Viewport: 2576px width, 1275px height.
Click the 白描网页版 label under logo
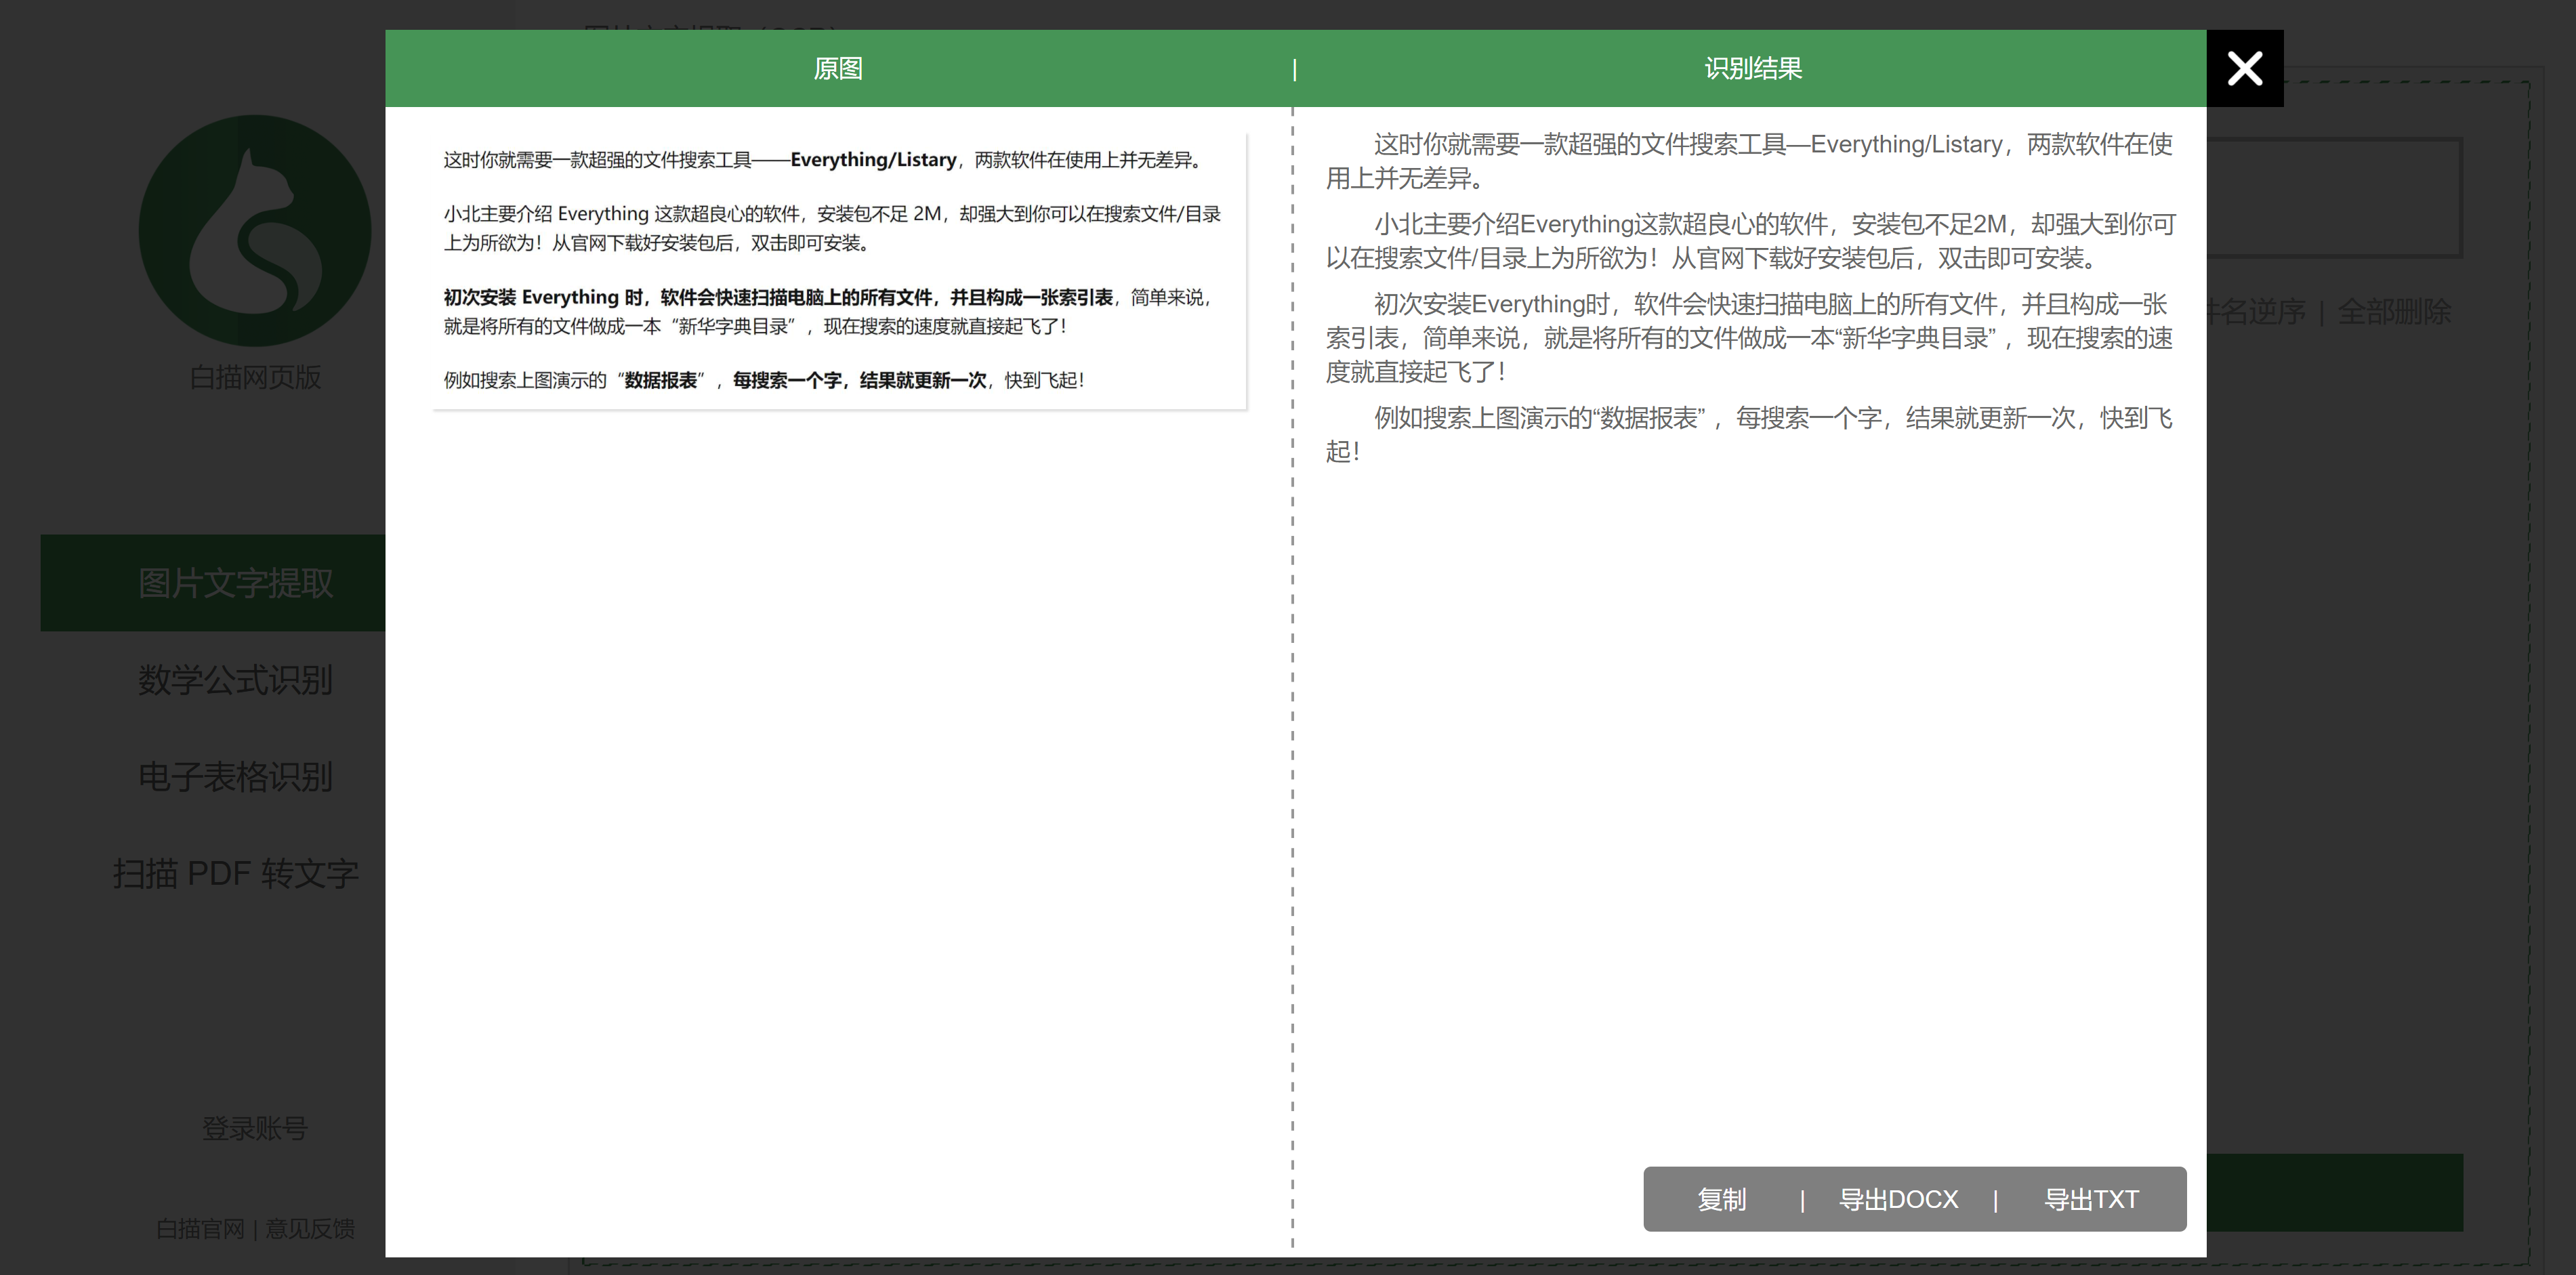click(255, 377)
